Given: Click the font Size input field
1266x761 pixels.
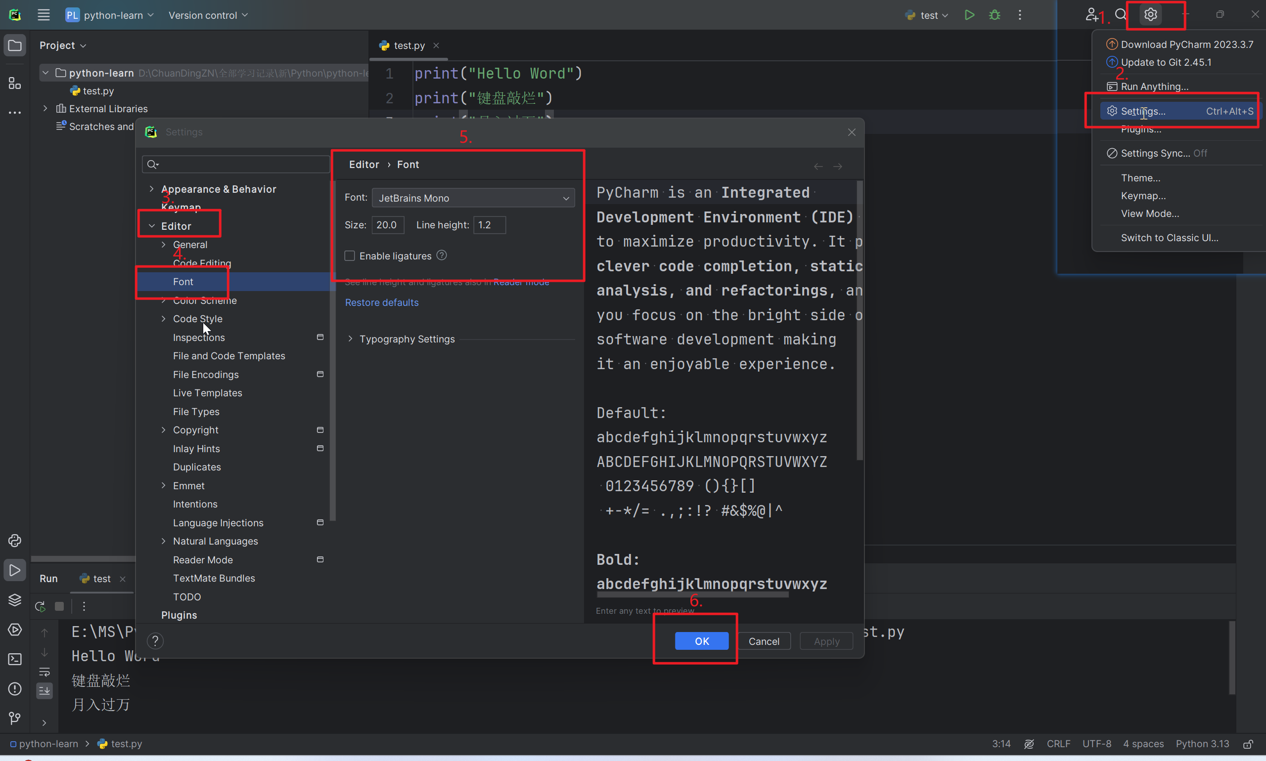Looking at the screenshot, I should [x=387, y=225].
